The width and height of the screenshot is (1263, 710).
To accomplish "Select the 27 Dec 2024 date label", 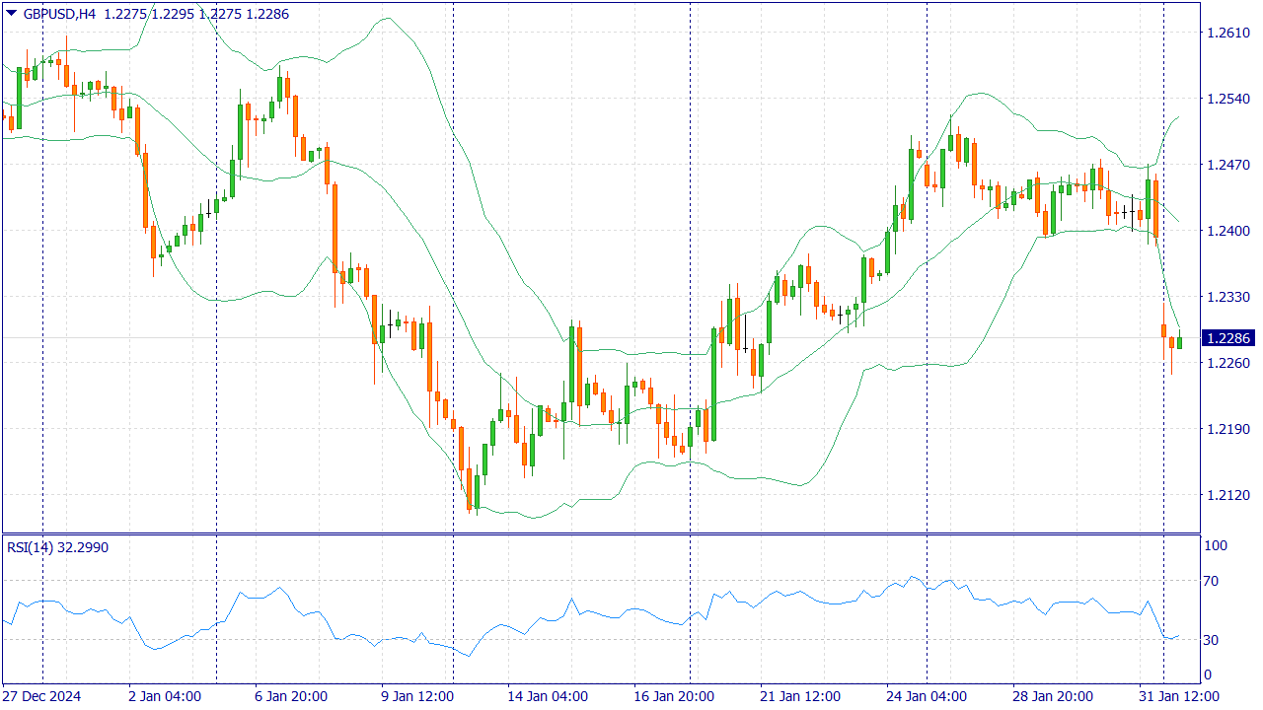I will pos(42,696).
